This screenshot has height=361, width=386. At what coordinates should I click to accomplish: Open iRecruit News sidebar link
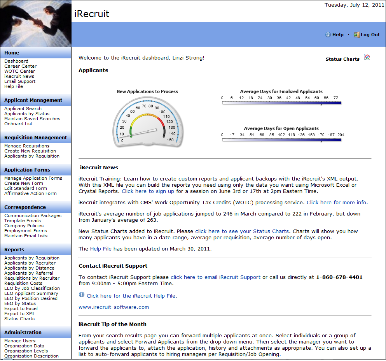pyautogui.click(x=19, y=76)
